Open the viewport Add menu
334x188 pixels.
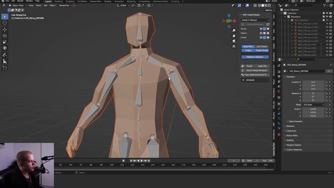click(x=45, y=5)
